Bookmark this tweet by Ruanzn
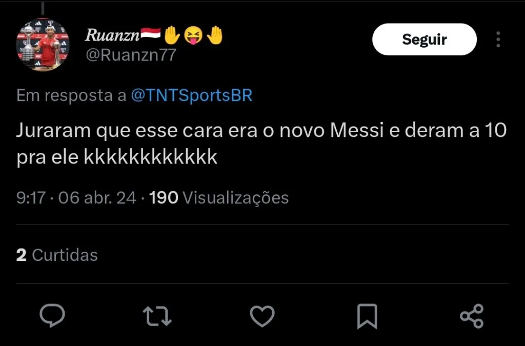Screen dimensions: 525x346 coord(367,316)
